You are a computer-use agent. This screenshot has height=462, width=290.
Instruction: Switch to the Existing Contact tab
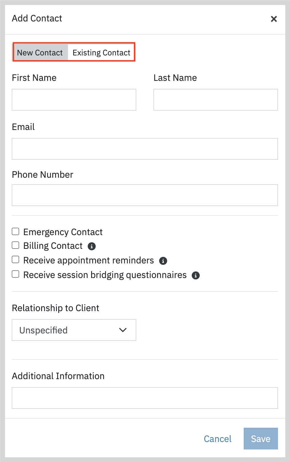[x=101, y=53]
